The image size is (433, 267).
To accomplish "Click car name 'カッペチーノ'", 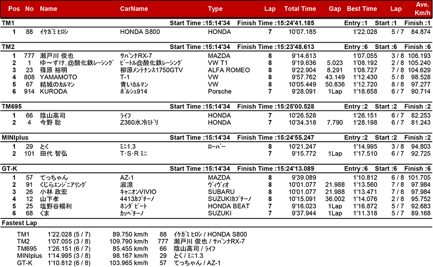I will click(x=132, y=214).
